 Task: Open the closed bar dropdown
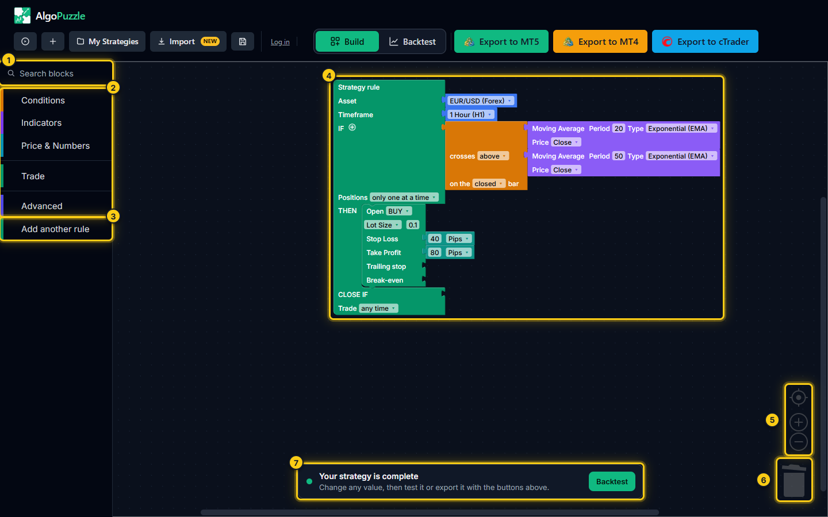(489, 184)
